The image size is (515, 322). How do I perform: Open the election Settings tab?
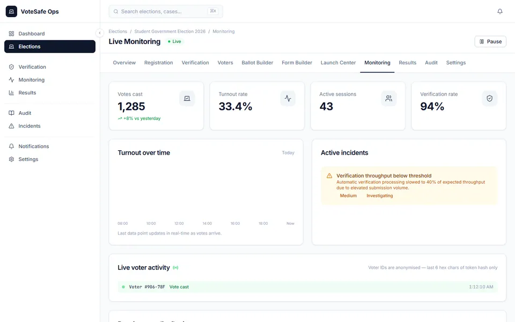point(456,63)
